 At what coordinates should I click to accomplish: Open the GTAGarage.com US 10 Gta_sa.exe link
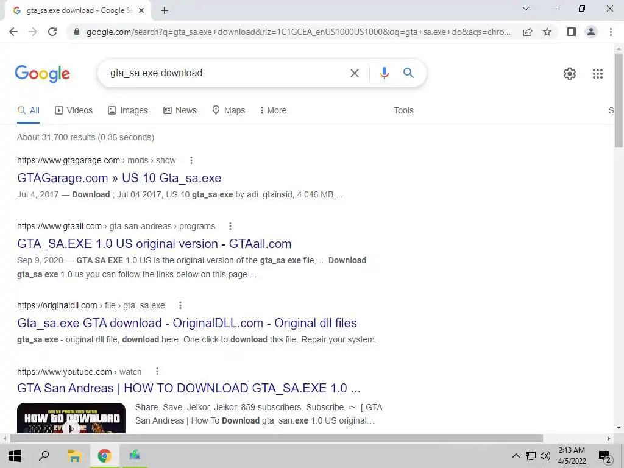119,178
